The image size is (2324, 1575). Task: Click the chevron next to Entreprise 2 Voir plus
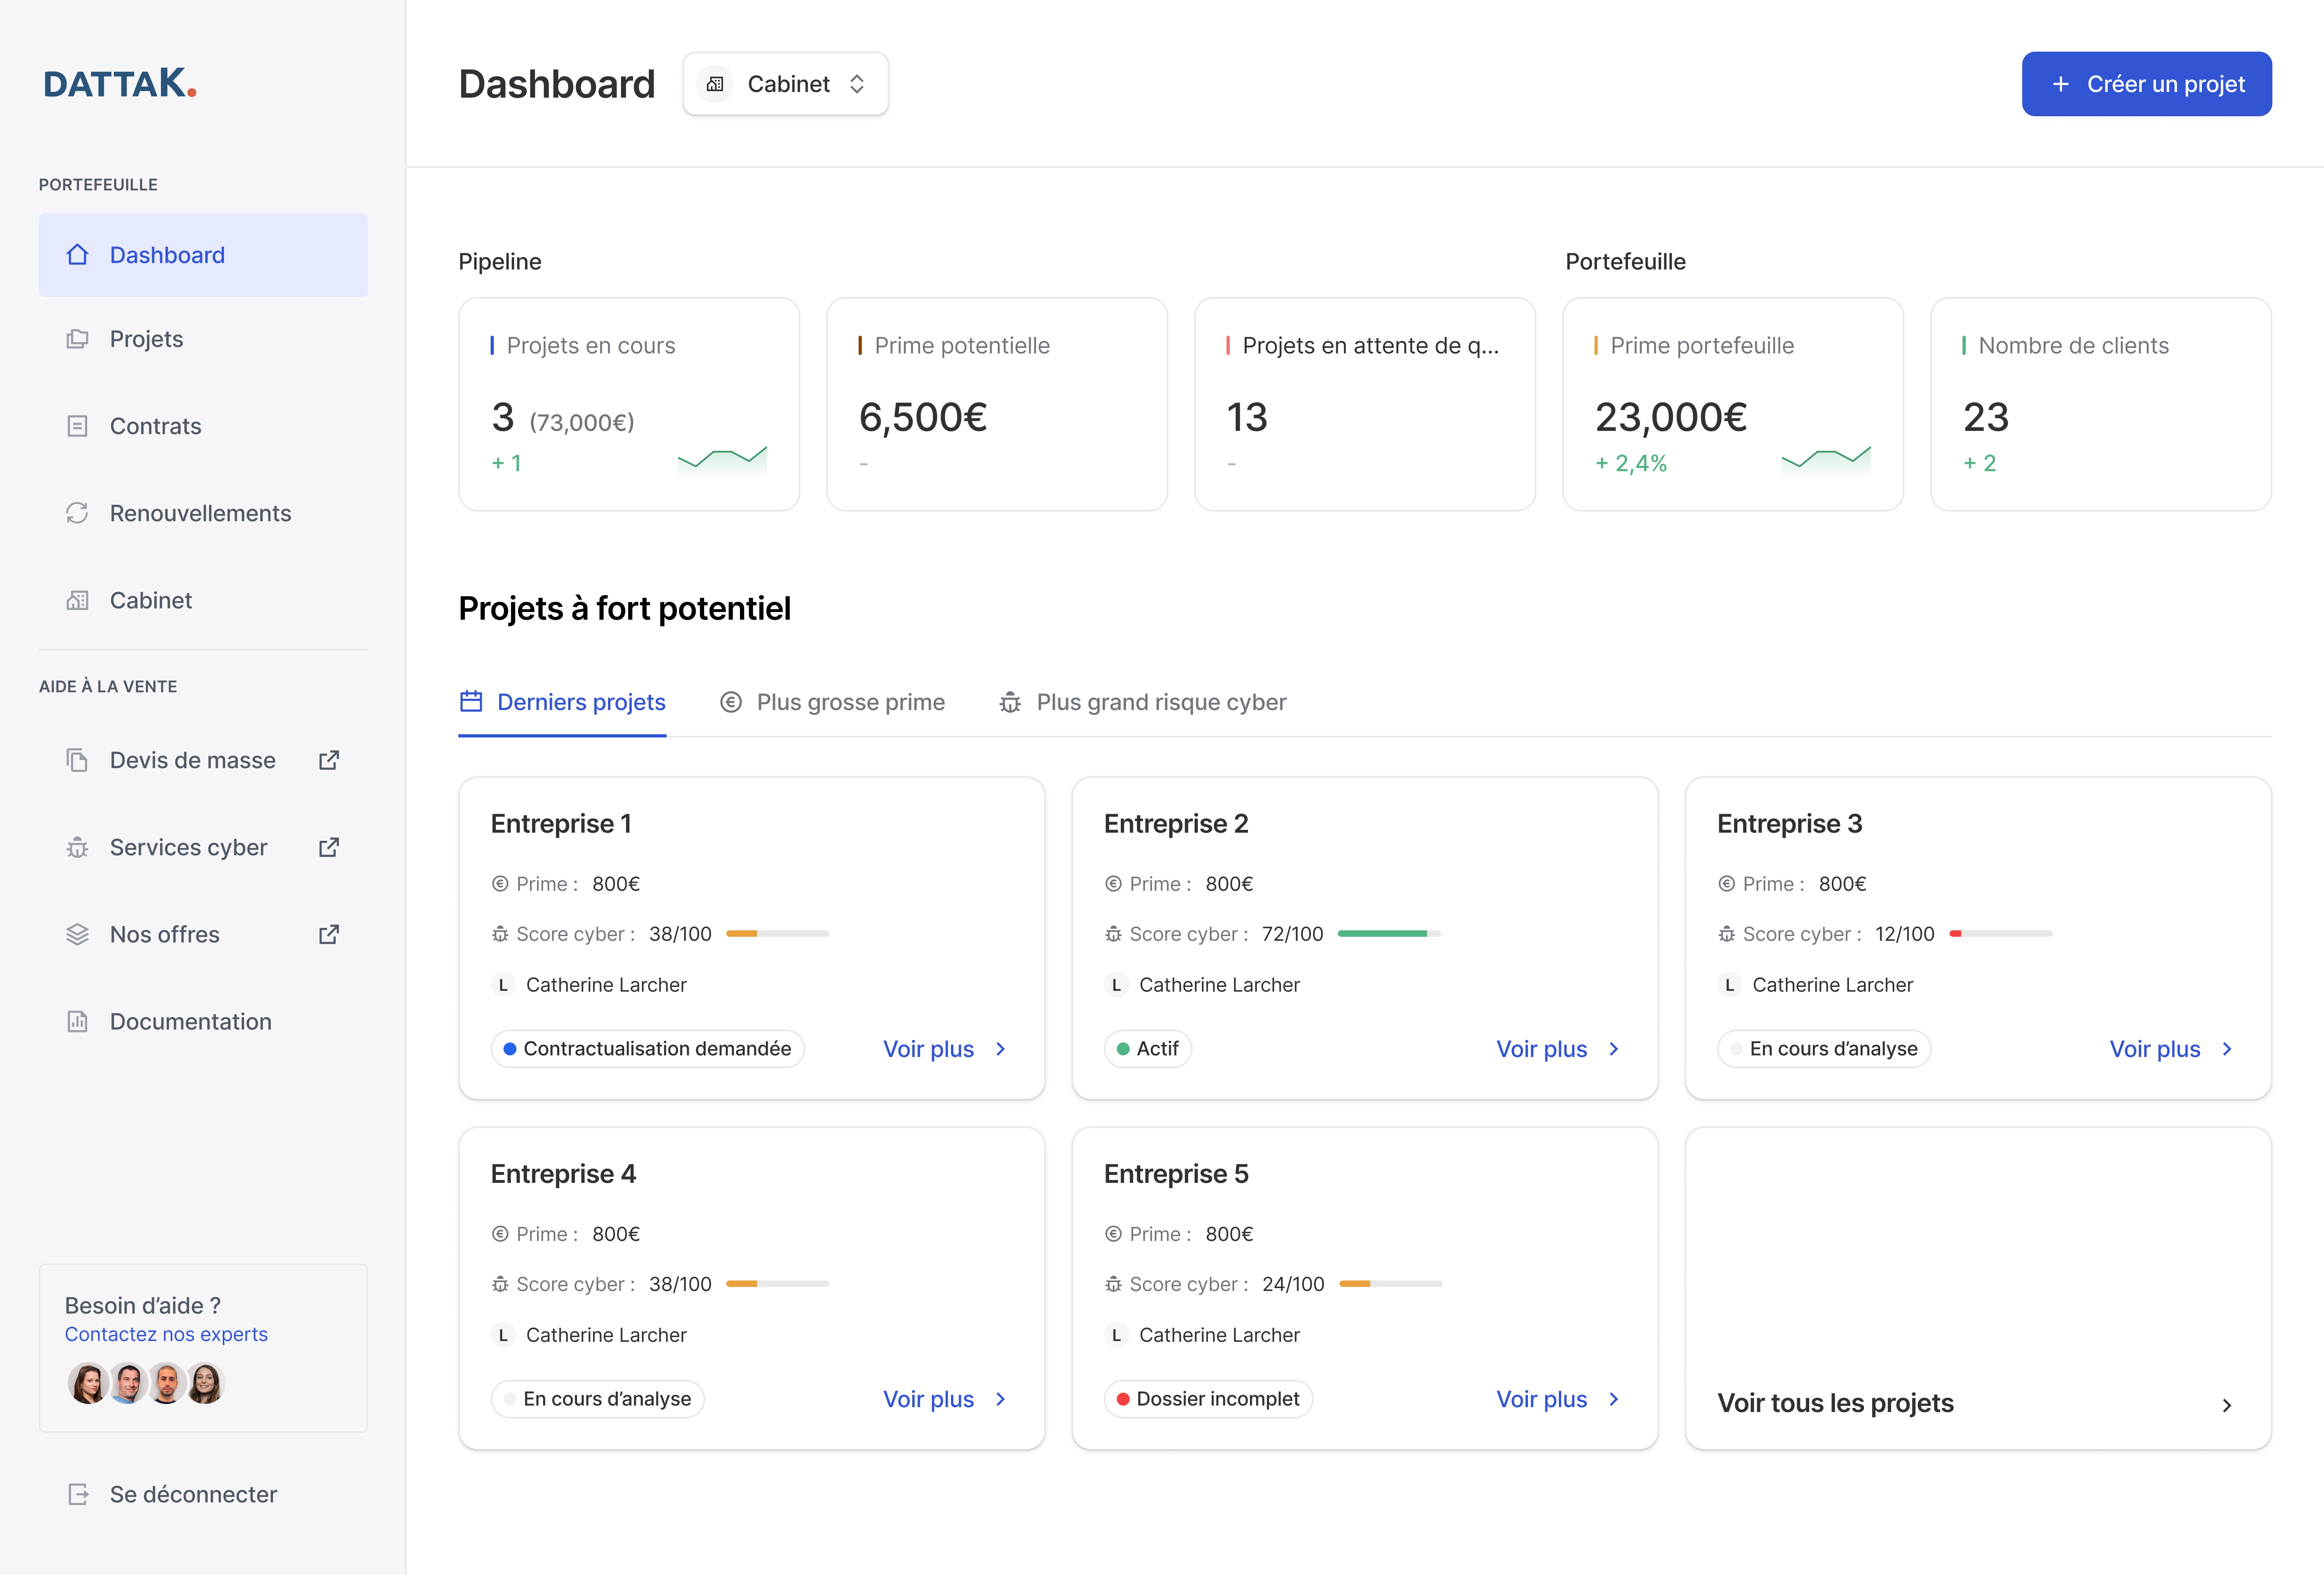click(1614, 1049)
